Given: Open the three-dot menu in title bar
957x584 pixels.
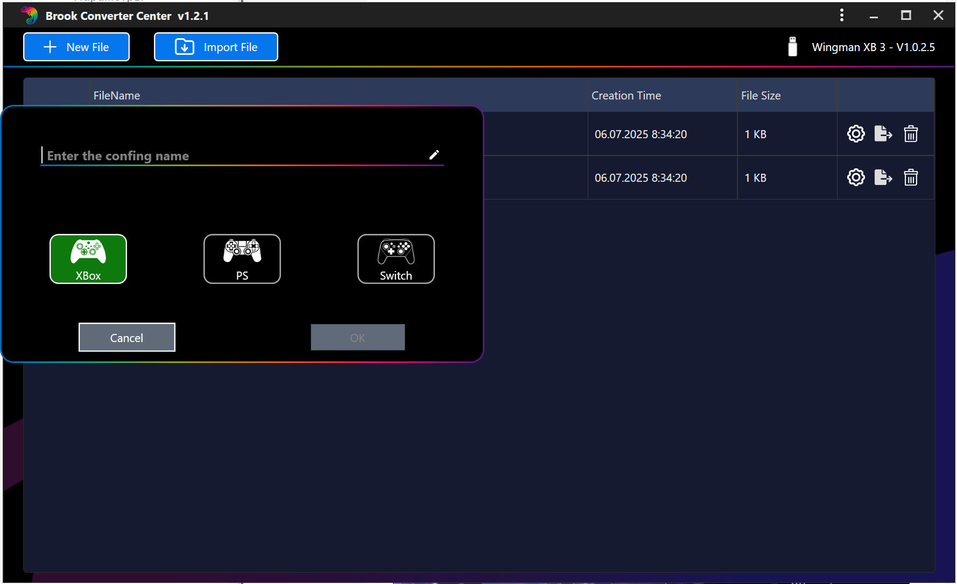Looking at the screenshot, I should (842, 15).
